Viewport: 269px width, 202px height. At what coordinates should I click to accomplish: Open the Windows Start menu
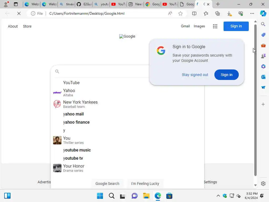pos(100,196)
